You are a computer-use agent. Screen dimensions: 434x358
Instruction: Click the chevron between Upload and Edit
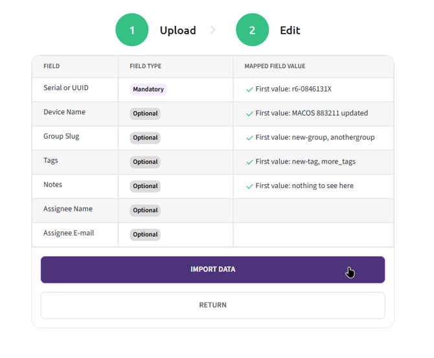[x=212, y=30]
